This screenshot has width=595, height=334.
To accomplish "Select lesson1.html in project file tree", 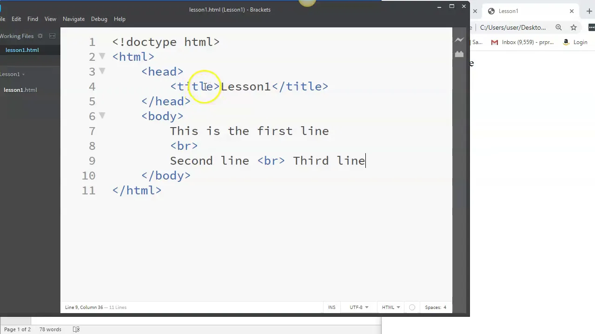I will tap(20, 90).
